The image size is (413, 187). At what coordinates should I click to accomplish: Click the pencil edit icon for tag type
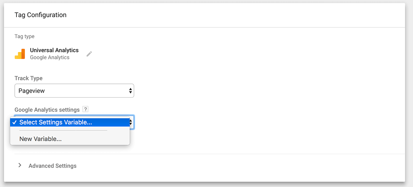click(89, 54)
